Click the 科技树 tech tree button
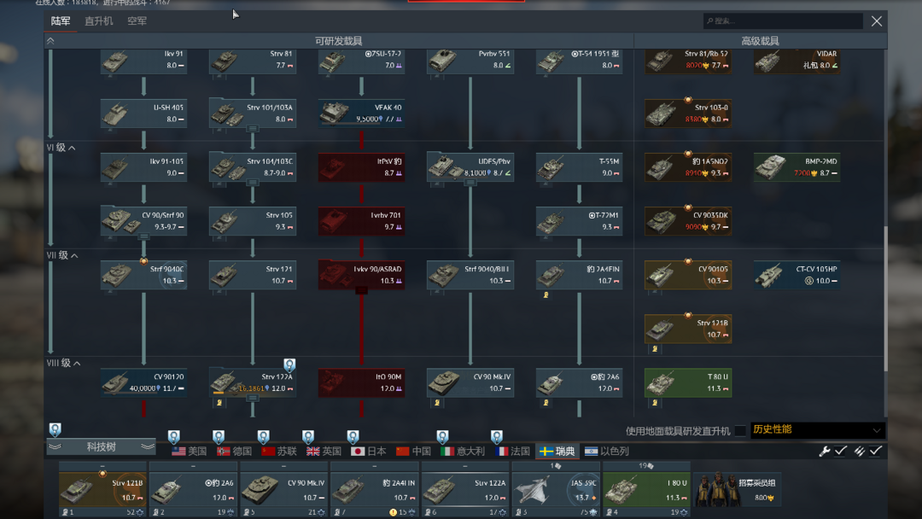Viewport: 922px width, 519px height. coord(101,446)
